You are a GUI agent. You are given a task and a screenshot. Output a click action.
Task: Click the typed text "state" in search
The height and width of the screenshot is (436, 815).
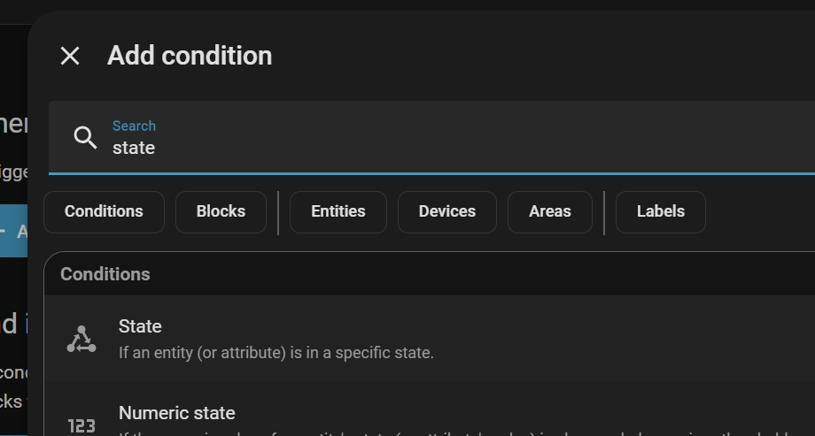[x=134, y=148]
